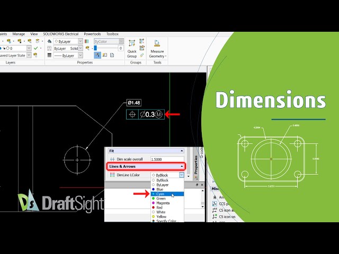The height and width of the screenshot is (254, 339).
Task: Choose Magenta from the color list
Action: pos(167,203)
